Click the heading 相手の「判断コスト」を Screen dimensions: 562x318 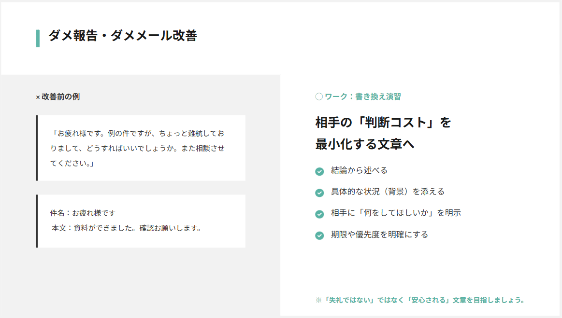pyautogui.click(x=383, y=123)
